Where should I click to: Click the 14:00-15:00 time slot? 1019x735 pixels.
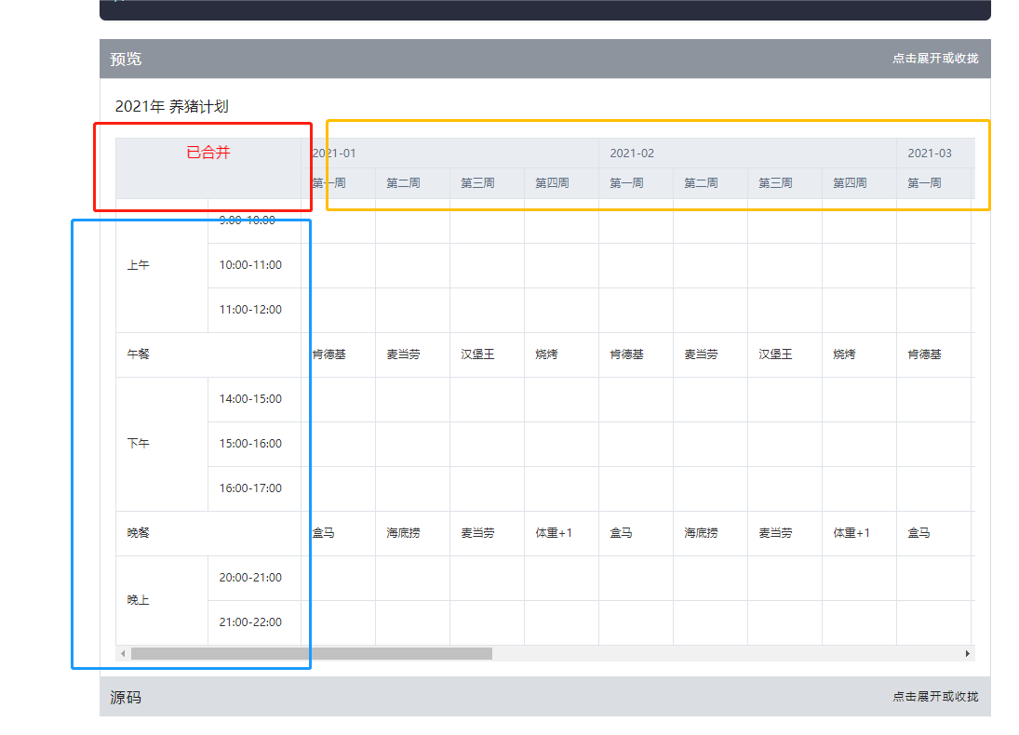pyautogui.click(x=254, y=399)
